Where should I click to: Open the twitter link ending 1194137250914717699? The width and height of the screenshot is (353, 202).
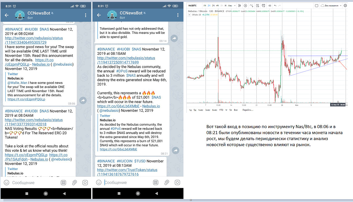pyautogui.click(x=126, y=60)
